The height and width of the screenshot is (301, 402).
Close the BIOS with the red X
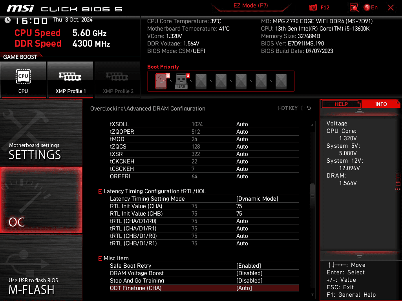391,8
